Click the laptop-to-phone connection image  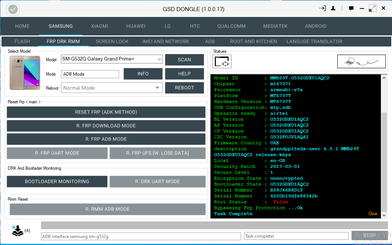coord(361,61)
